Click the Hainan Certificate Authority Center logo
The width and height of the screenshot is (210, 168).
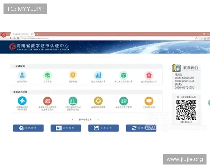coord(12,47)
